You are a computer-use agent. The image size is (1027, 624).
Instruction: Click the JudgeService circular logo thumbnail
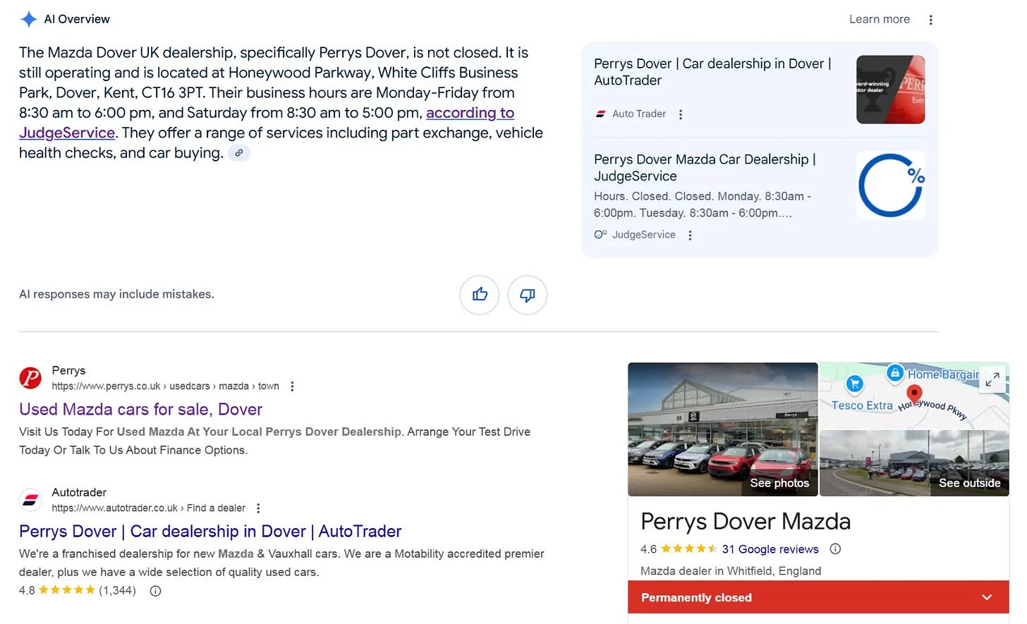click(890, 185)
